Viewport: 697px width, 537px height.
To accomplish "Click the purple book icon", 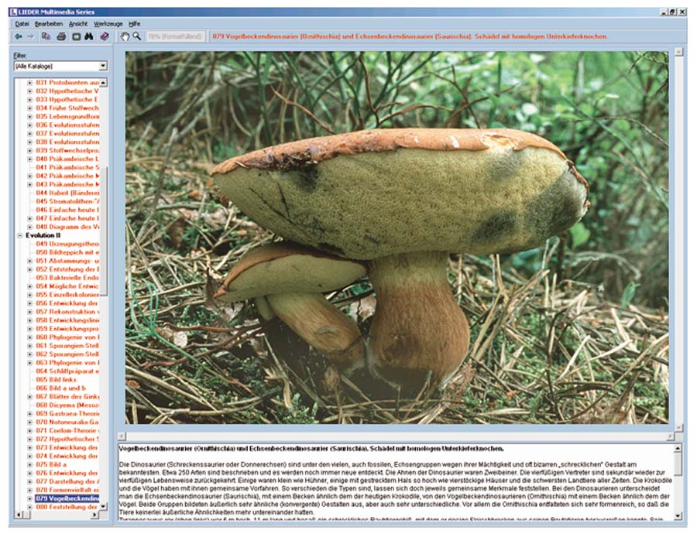I will 105,36.
